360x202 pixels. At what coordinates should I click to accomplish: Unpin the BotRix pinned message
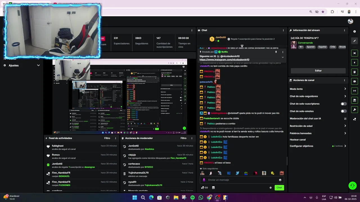(276, 52)
